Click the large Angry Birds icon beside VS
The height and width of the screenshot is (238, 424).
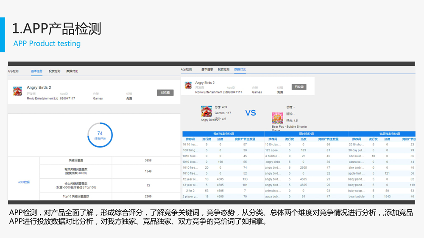(206, 111)
